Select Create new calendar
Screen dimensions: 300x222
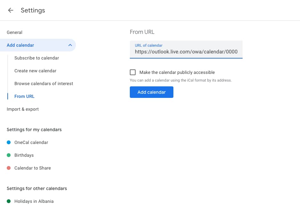pos(35,71)
